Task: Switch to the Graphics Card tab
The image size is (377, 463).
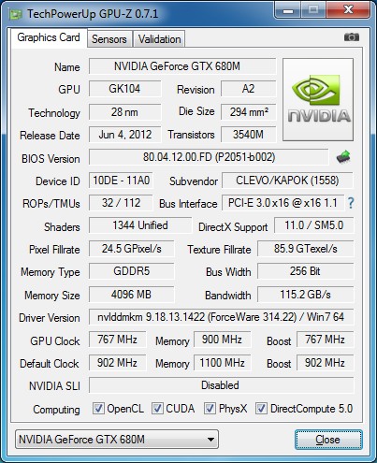Action: 49,37
